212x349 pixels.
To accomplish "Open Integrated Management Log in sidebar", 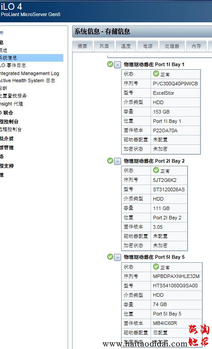I will 29,73.
